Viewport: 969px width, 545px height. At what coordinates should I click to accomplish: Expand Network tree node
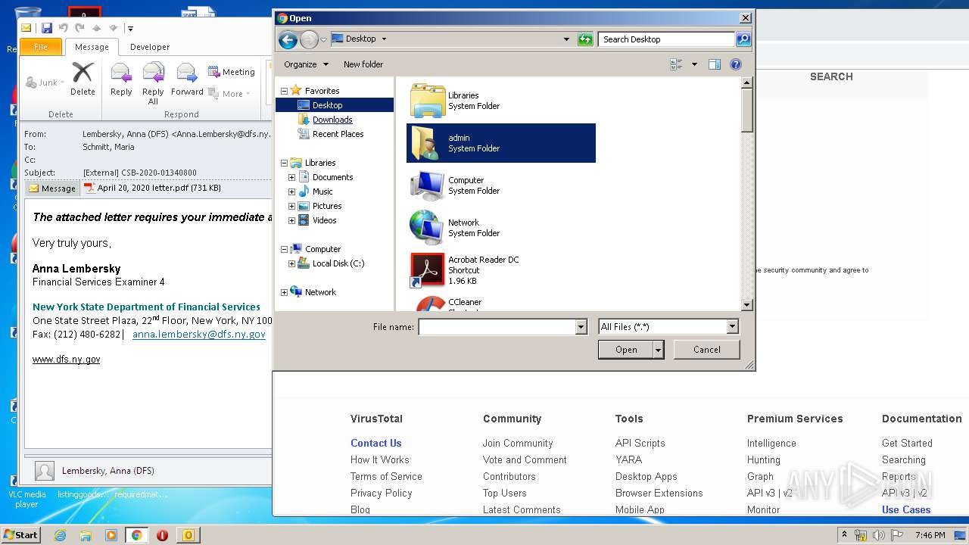click(x=284, y=292)
